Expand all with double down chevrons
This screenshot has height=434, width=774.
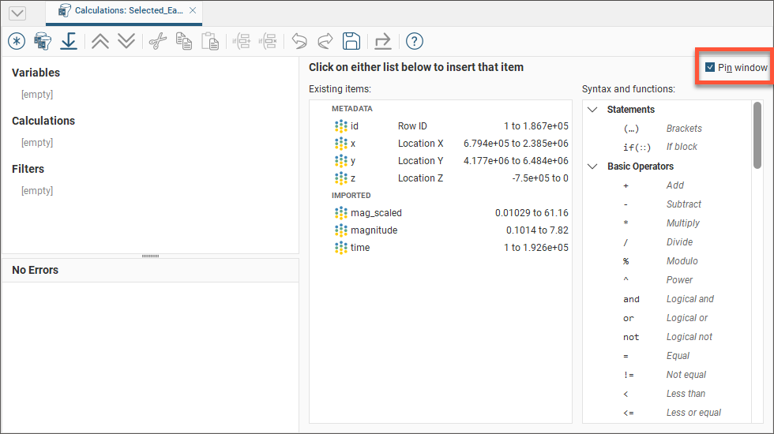tap(126, 41)
